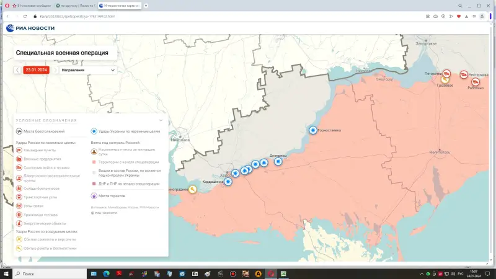496x279 pixels.
Task: Click the Gornostaevka blue strike marker
Action: (313, 130)
